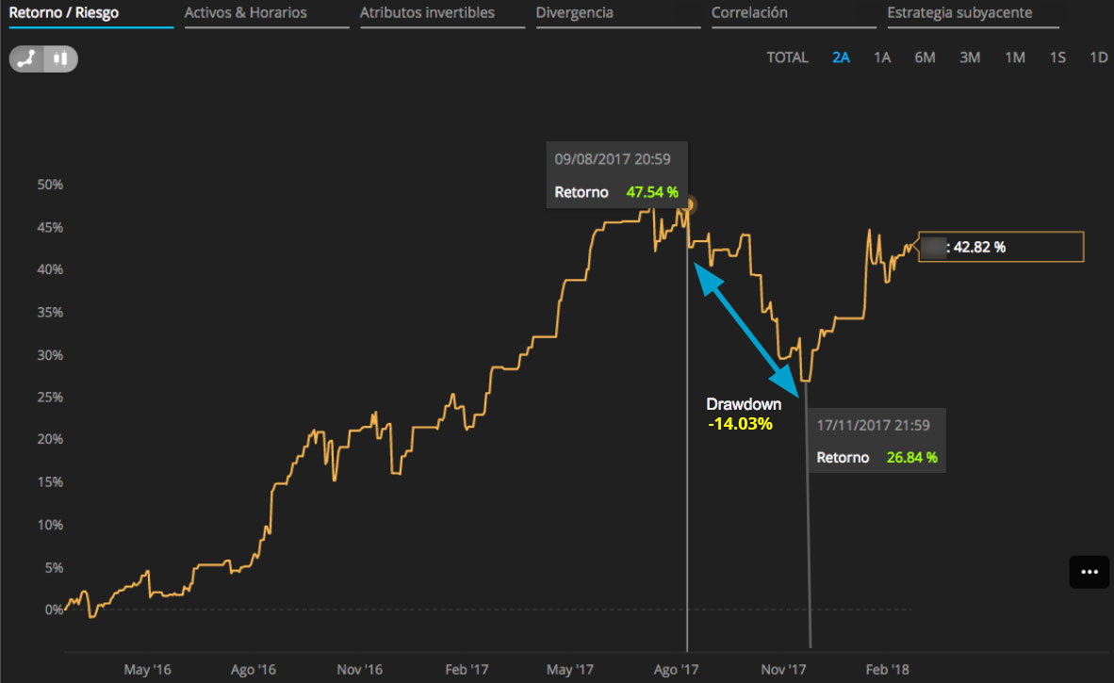Choose the 1M period filter

(1014, 57)
